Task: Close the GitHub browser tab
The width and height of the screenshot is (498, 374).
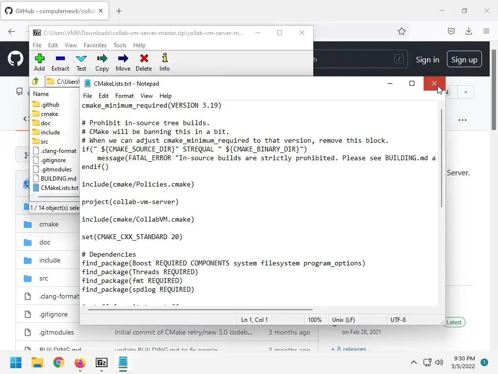Action: click(x=101, y=11)
